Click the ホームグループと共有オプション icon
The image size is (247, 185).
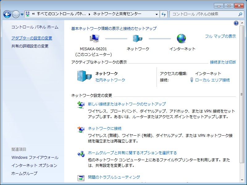point(81,154)
